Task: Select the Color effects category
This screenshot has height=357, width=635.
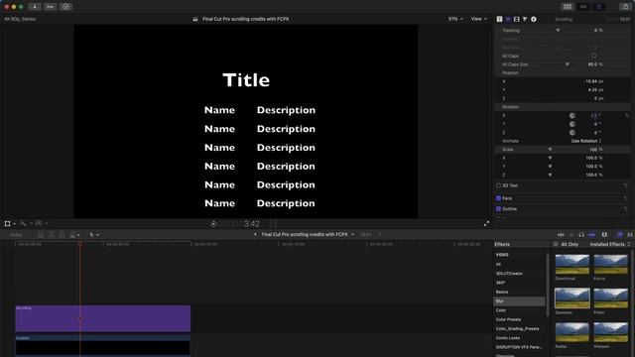Action: click(x=500, y=310)
